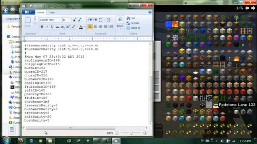
Task: Expand the Paste dropdown arrow
Action: click(x=28, y=29)
